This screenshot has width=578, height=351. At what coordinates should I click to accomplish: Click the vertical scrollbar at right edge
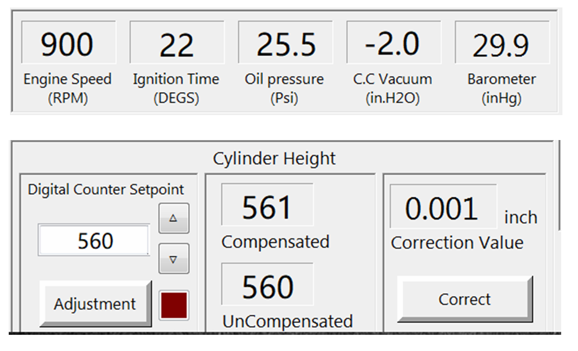pos(559,187)
